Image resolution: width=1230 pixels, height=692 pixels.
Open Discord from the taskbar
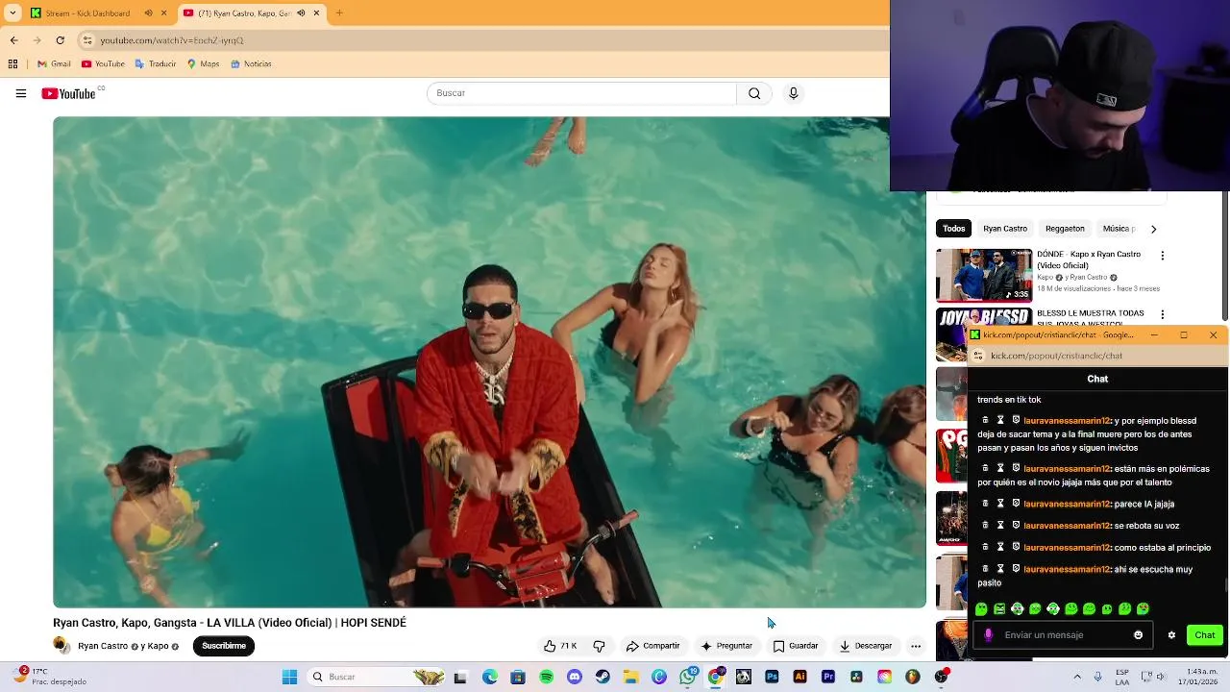click(575, 677)
